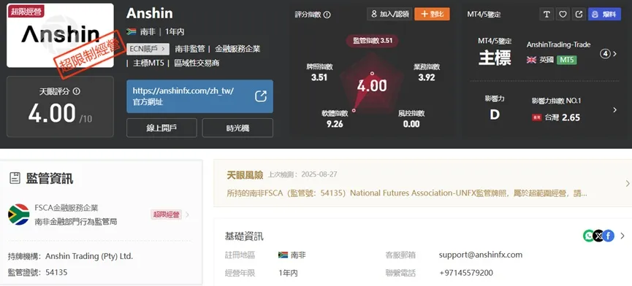Click the X (Twitter) social icon
This screenshot has width=632, height=286.
[598, 236]
